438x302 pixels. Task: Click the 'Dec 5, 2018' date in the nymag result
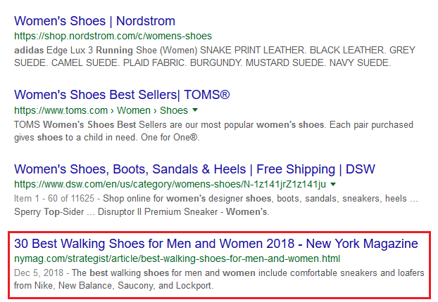click(x=39, y=273)
